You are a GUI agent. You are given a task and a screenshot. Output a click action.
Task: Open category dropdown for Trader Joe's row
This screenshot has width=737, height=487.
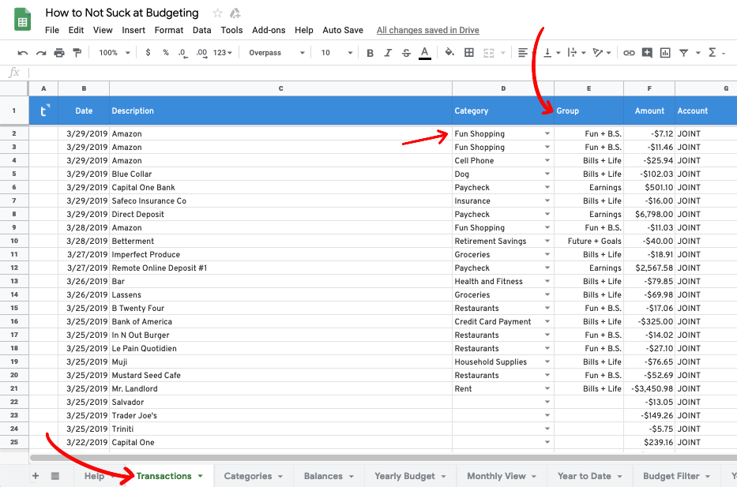tap(547, 415)
